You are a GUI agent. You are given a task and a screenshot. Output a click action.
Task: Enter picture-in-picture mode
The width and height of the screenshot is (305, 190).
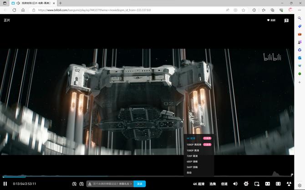257,184
